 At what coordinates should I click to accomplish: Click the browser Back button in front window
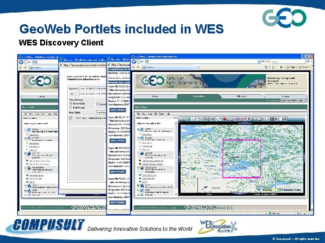point(134,62)
